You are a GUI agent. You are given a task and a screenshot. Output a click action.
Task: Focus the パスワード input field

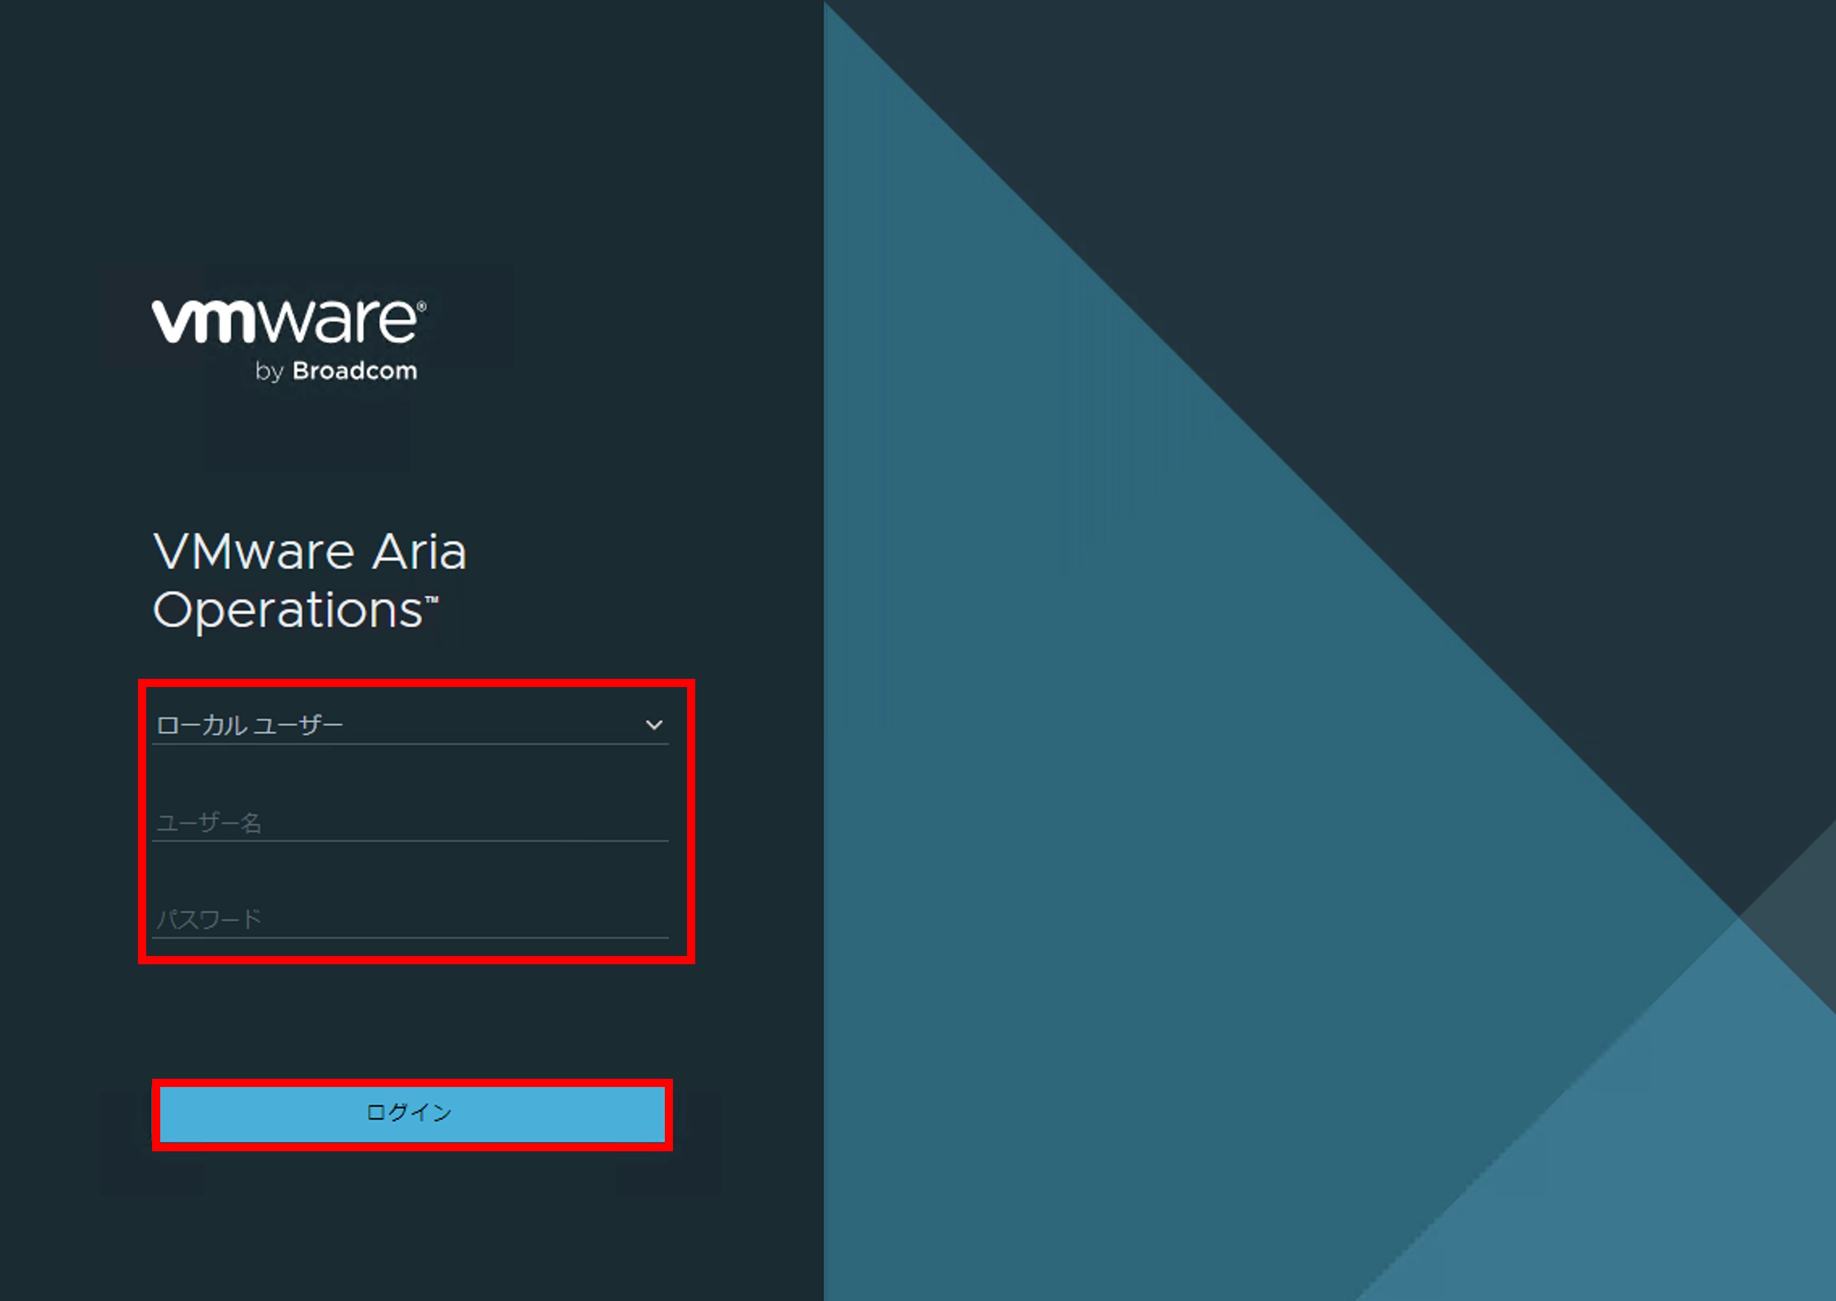(410, 919)
